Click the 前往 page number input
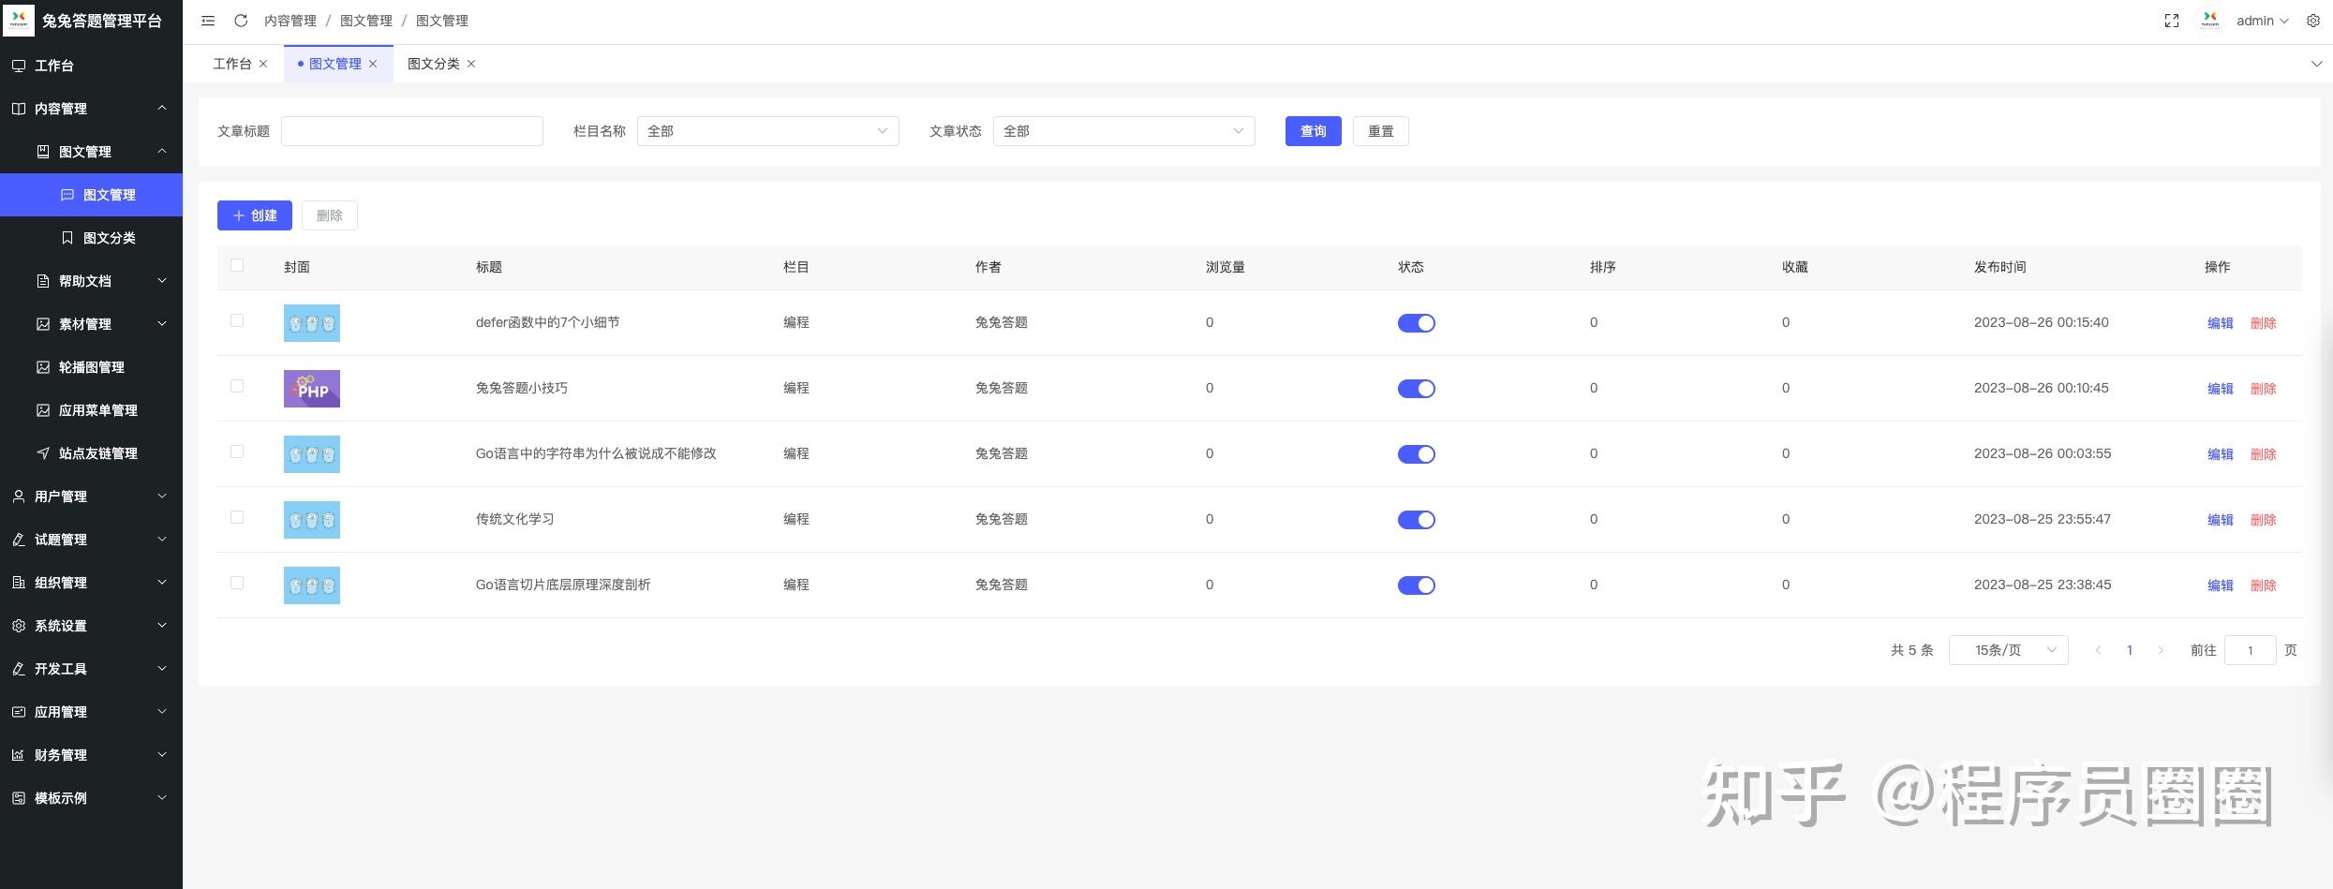Image resolution: width=2333 pixels, height=889 pixels. pos(2250,650)
